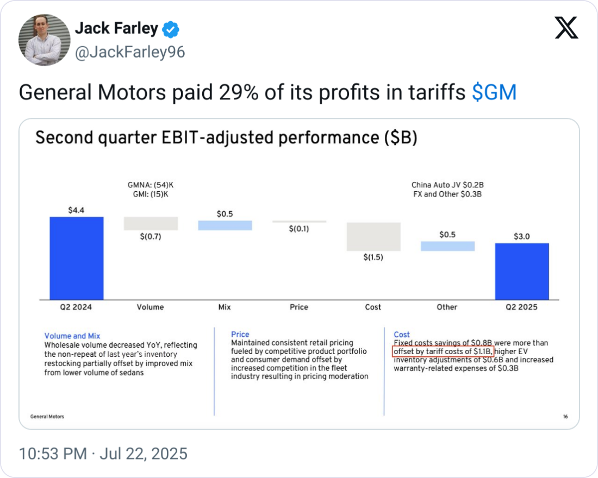
Task: Click the light blue Other bar
Action: point(447,246)
